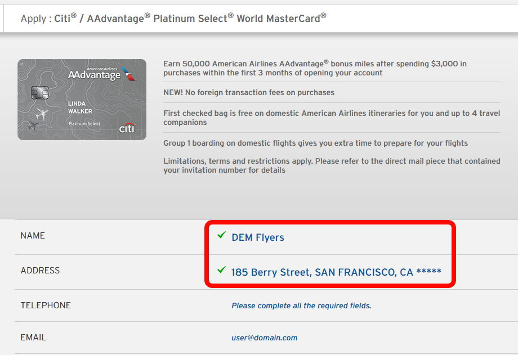Viewport: 518px width, 355px height.
Task: Click the Linda Walker credit card thumbnail
Action: pyautogui.click(x=82, y=100)
